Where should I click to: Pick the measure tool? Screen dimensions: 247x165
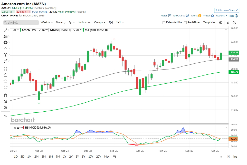click(5, 61)
